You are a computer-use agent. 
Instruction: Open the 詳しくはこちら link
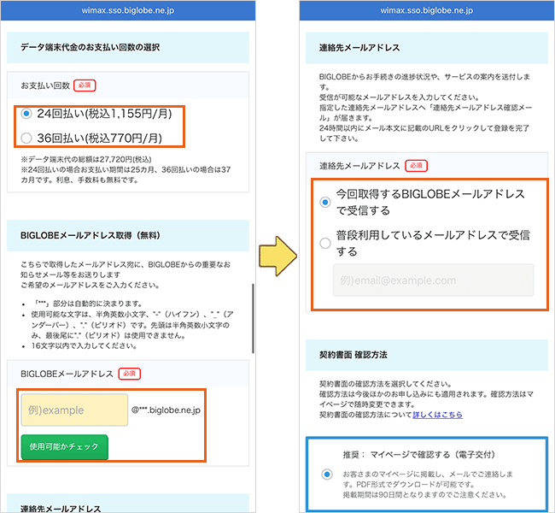coord(437,415)
